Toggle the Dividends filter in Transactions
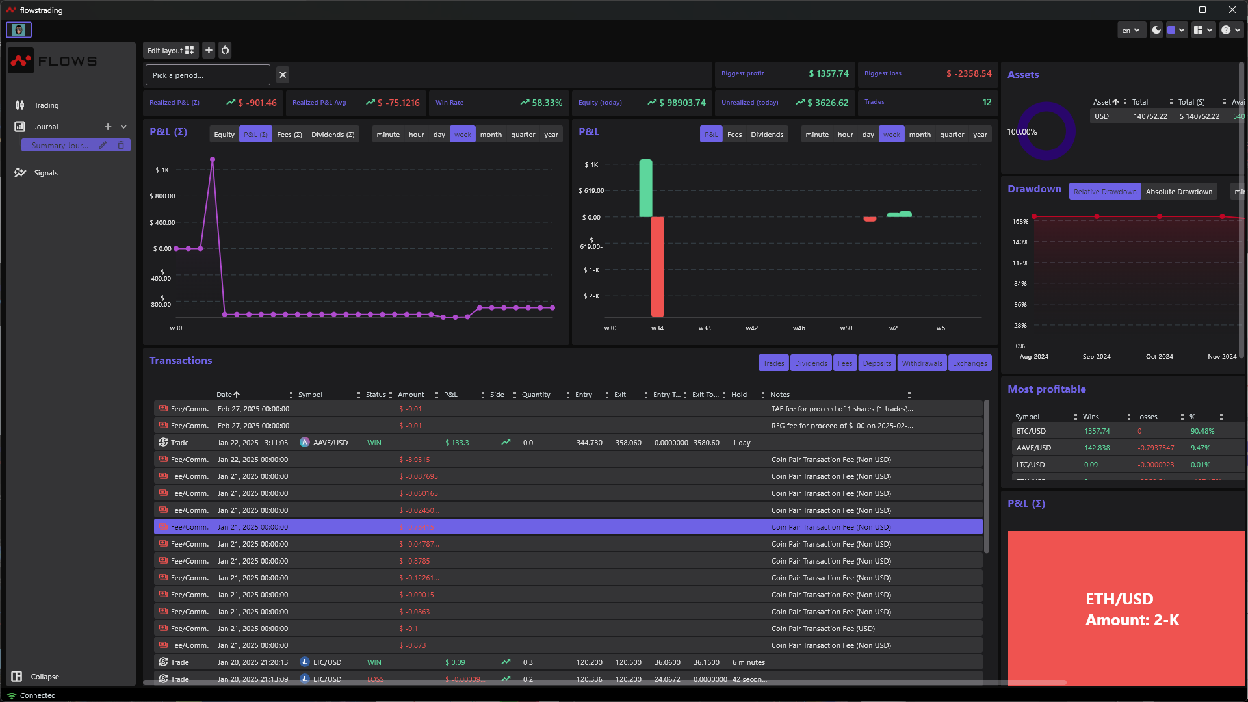 point(811,363)
